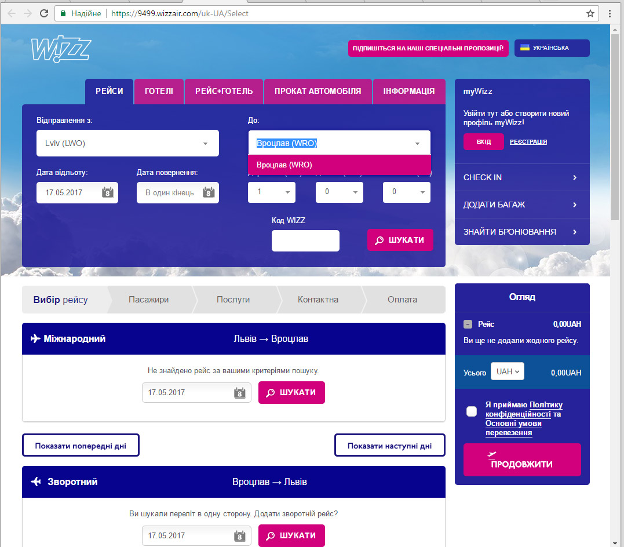Expand the CHECK IN option
The width and height of the screenshot is (624, 547).
(x=522, y=177)
